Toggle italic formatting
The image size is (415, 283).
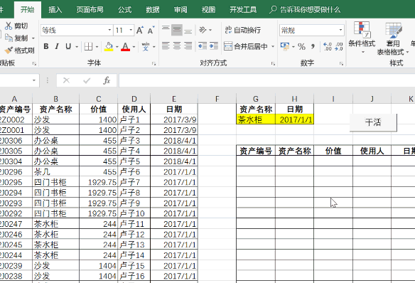coord(57,47)
